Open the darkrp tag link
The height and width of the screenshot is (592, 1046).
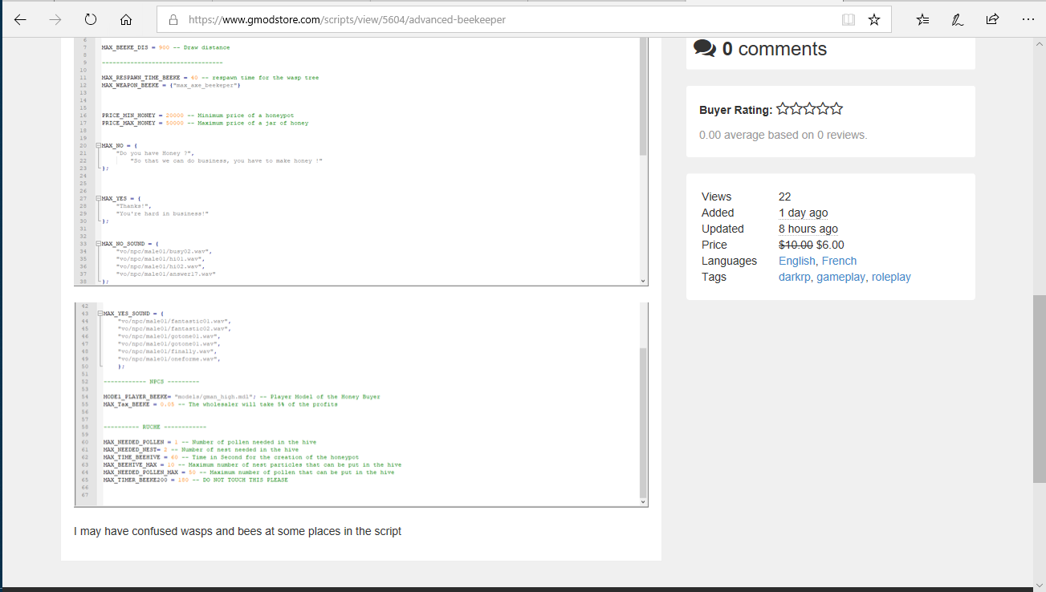795,277
